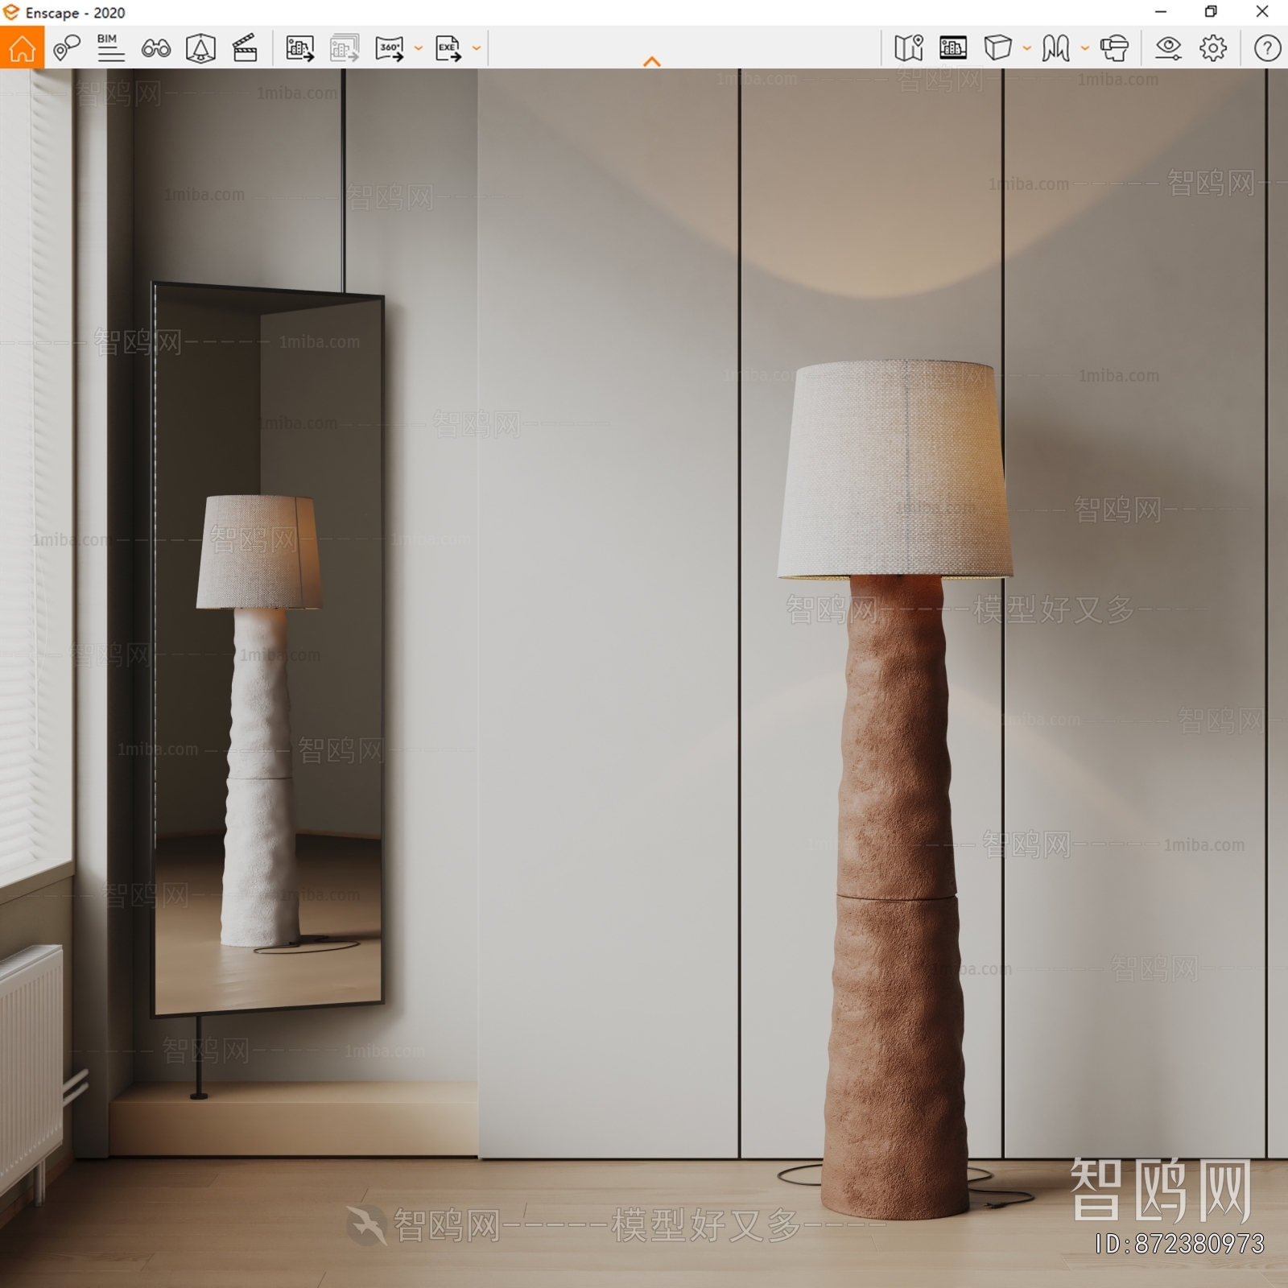Toggle the minimap icon
Image resolution: width=1288 pixels, height=1288 pixels.
(x=909, y=48)
